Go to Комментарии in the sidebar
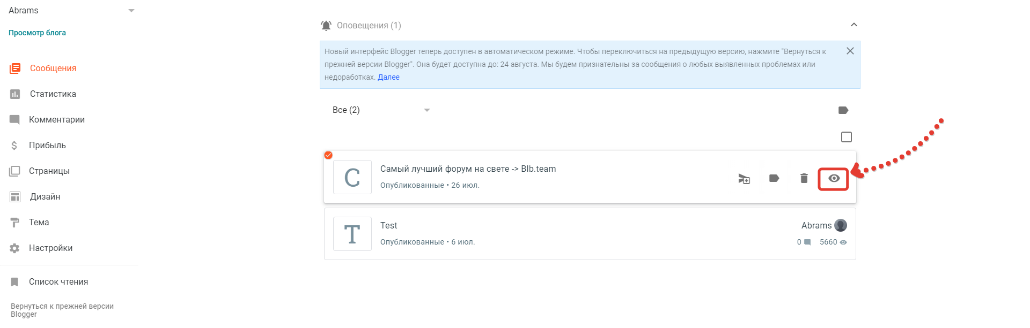Image resolution: width=1030 pixels, height=328 pixels. (56, 120)
